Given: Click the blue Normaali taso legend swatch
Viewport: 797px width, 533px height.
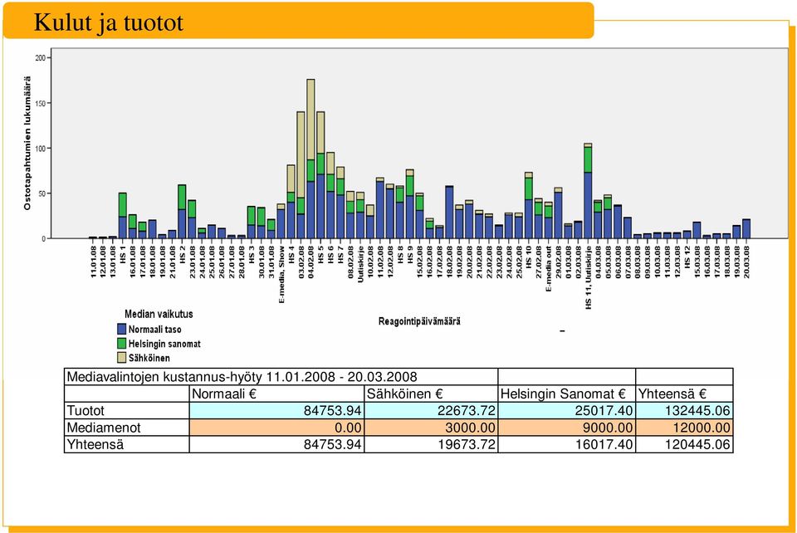Looking at the screenshot, I should [x=121, y=330].
